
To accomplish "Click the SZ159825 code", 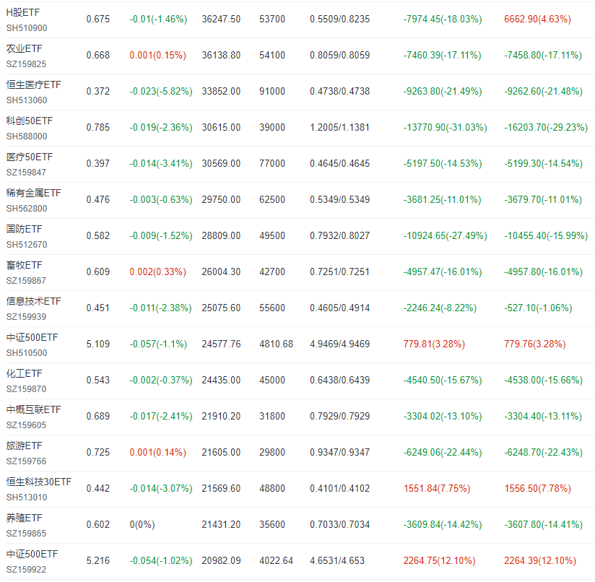I will coord(26,64).
